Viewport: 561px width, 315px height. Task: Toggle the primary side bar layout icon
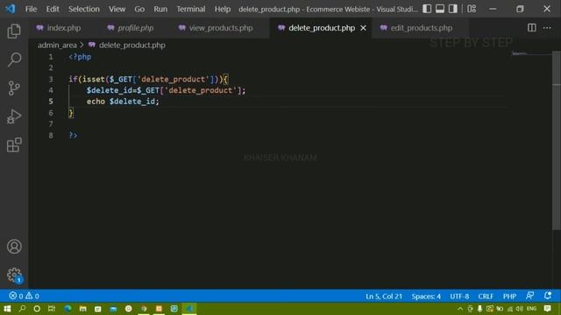[427, 9]
